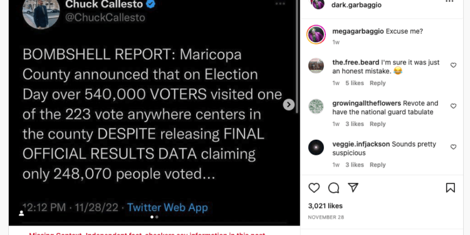Open veggie.infjackson username link
This screenshot has width=470, height=235.
[361, 144]
